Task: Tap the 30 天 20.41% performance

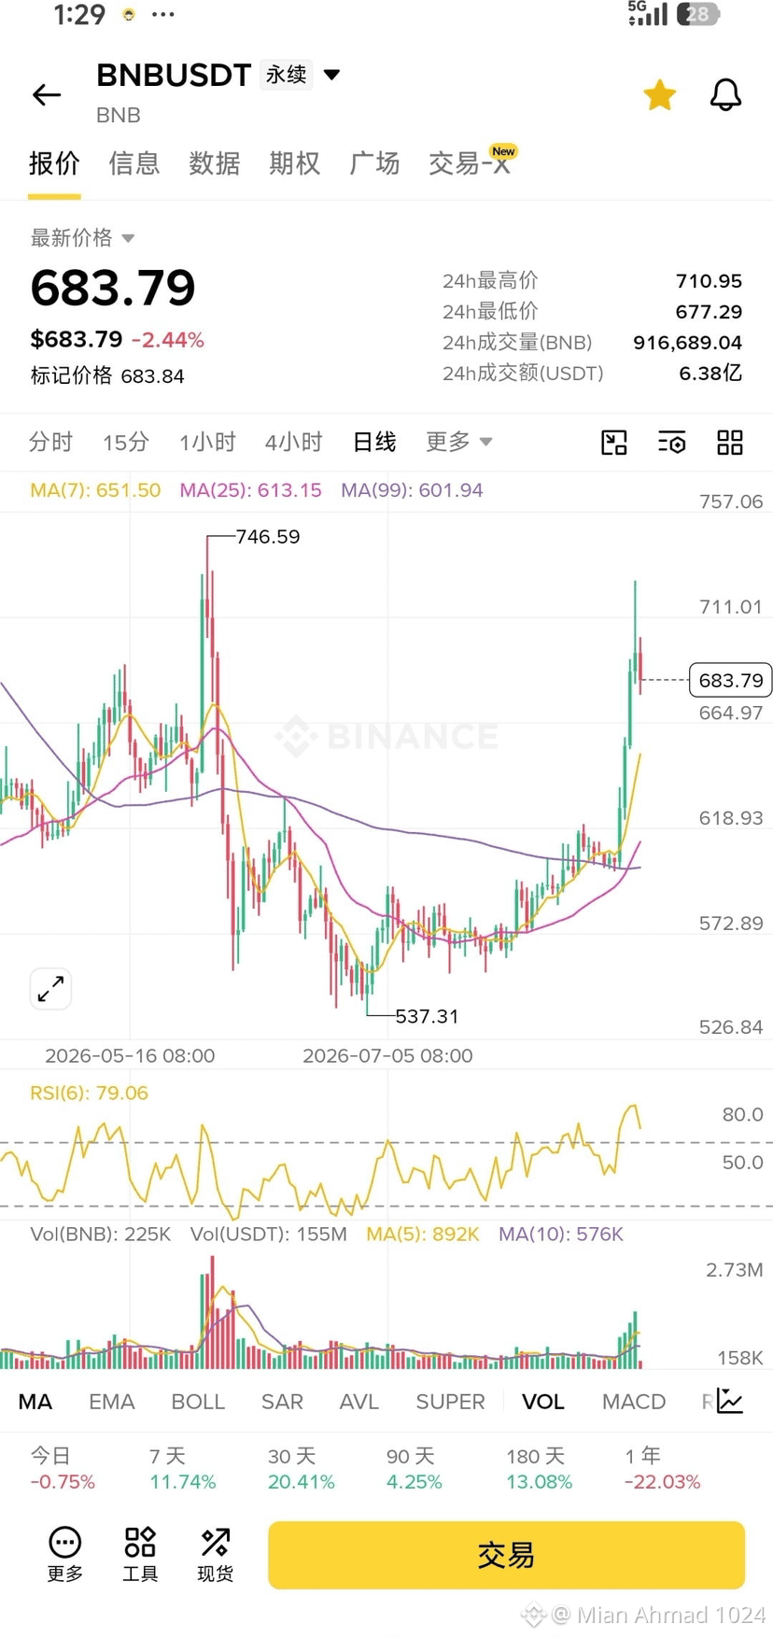Action: [x=301, y=1469]
